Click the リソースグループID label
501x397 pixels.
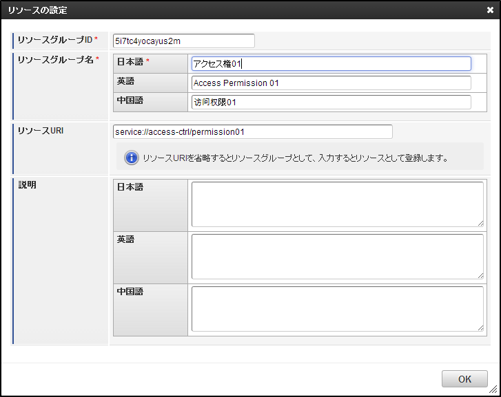(x=55, y=41)
